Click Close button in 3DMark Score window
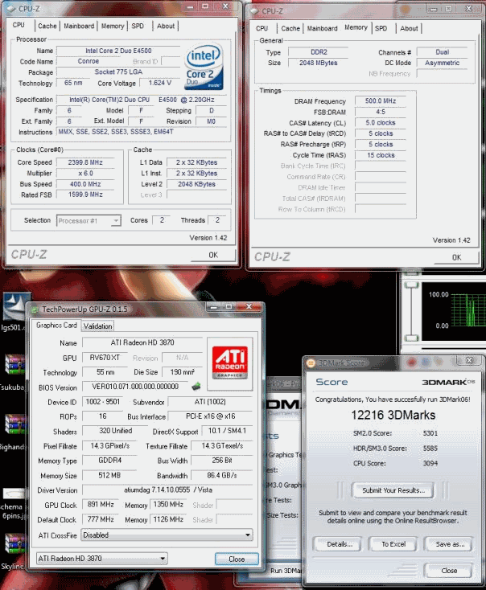 click(x=449, y=571)
